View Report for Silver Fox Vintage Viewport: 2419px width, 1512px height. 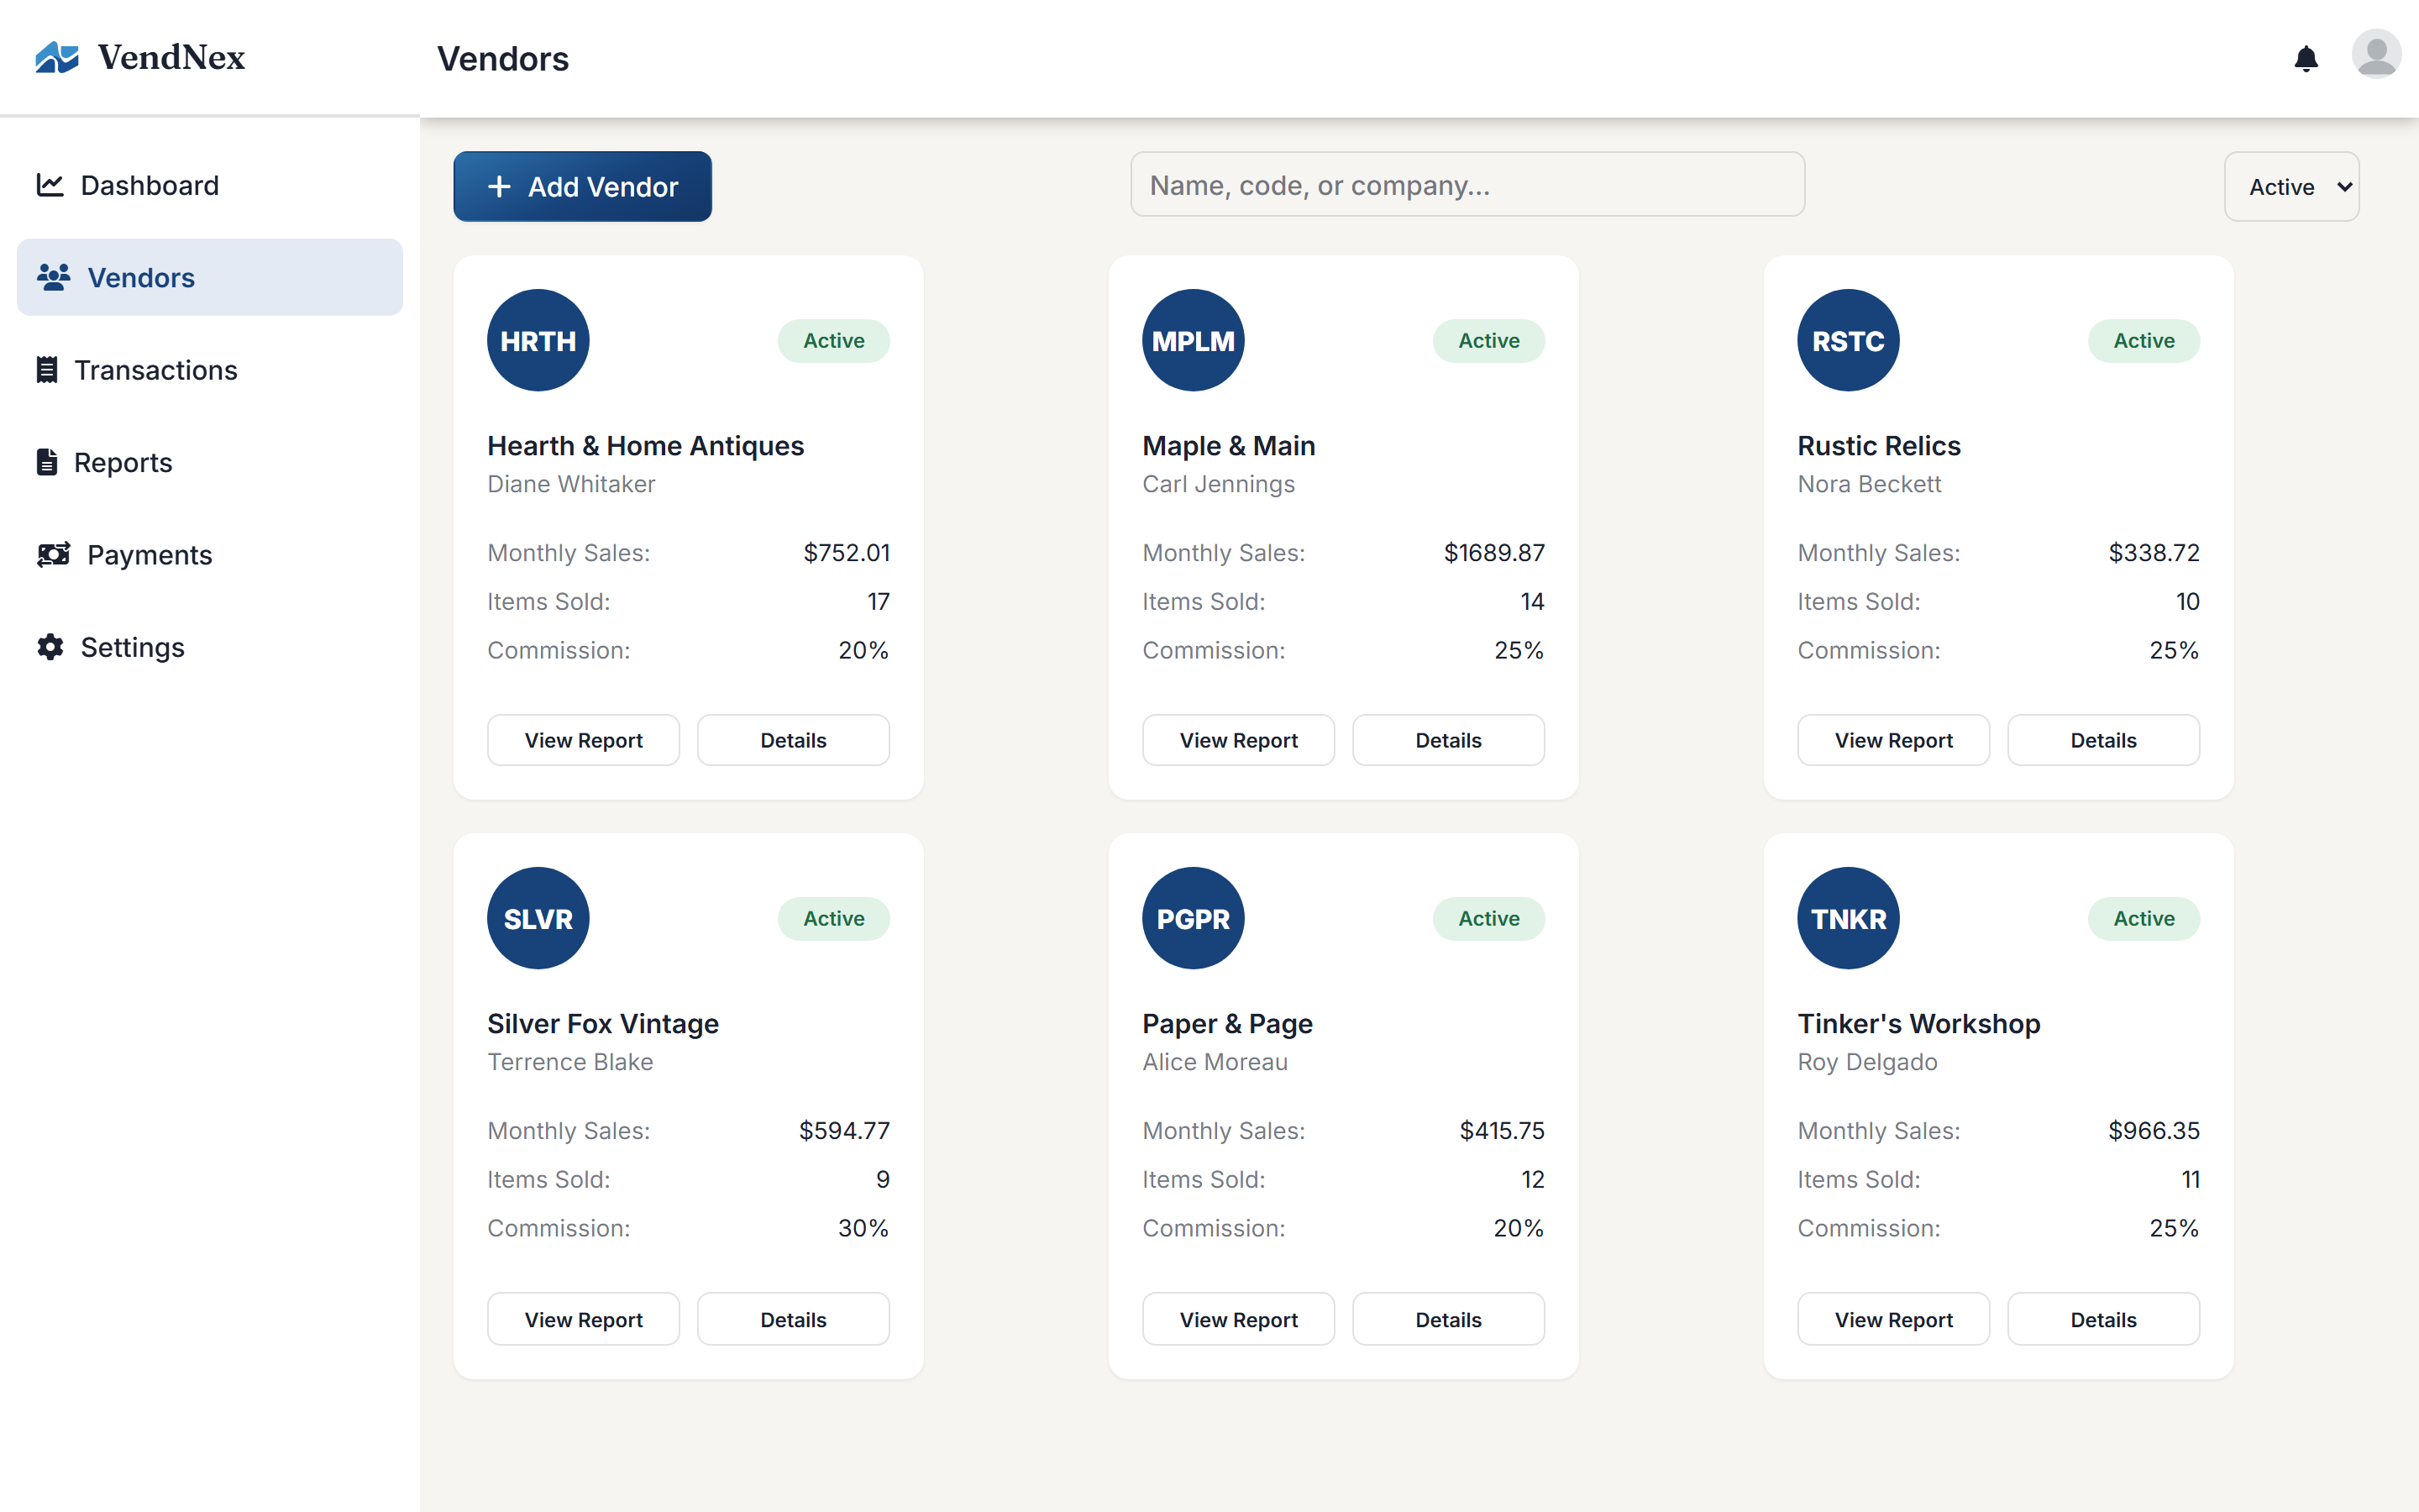(584, 1319)
